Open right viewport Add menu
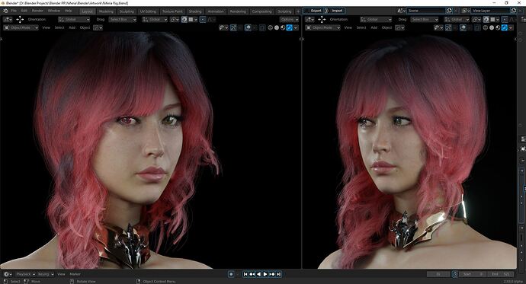This screenshot has width=526, height=284. pos(374,27)
